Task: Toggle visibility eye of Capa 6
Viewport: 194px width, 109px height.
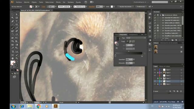Action: 155,81
